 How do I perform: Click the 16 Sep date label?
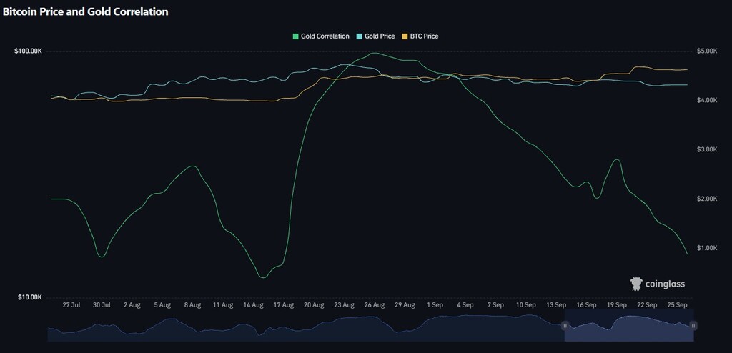coord(586,305)
